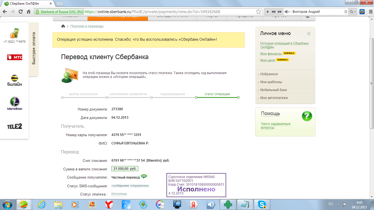This screenshot has width=374, height=210.
Task: Choose the МегаФон quick payment logo
Action: [x=15, y=103]
